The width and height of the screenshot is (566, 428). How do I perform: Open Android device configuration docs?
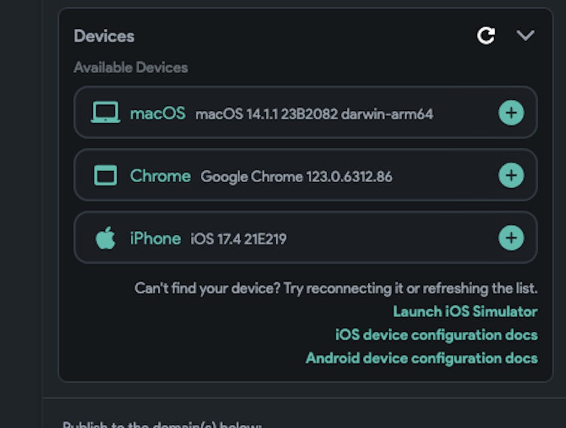[x=422, y=358]
